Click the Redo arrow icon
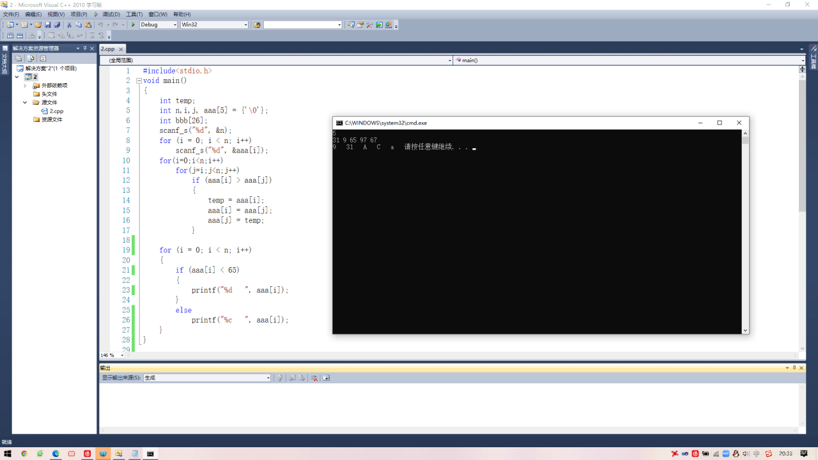Screen dimensions: 818x460 tap(115, 25)
